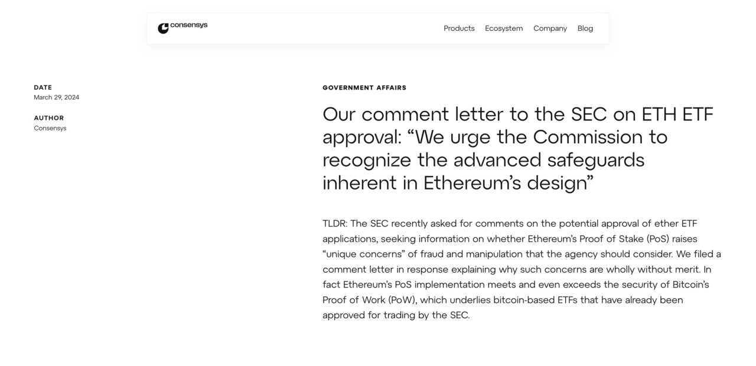
Task: Click the author name Consensys
Action: [50, 128]
